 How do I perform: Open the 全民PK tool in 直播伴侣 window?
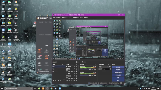[39, 57]
